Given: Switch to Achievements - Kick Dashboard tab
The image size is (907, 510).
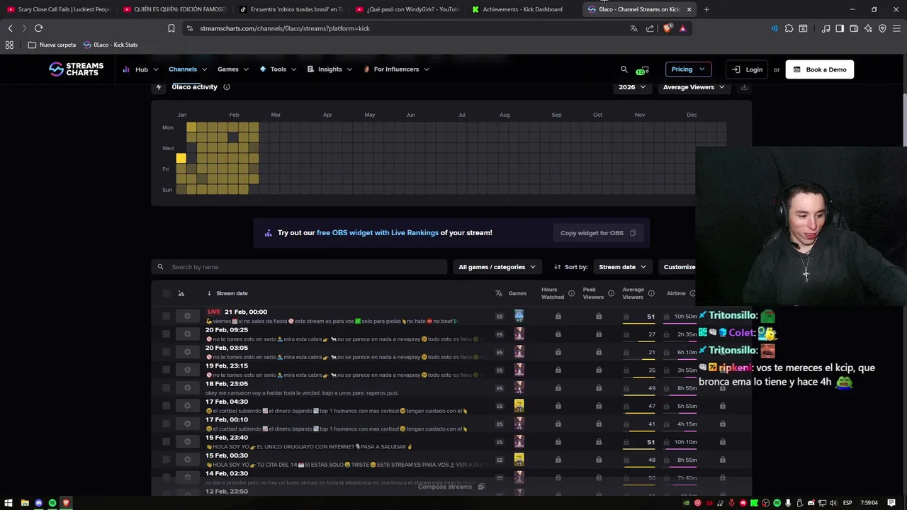Looking at the screenshot, I should tap(522, 9).
